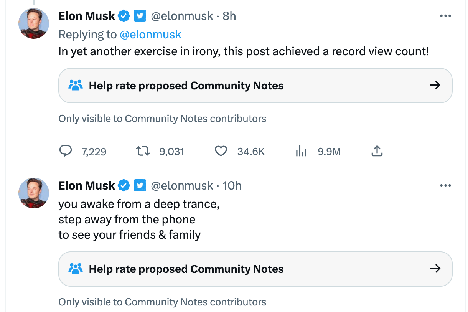Click the blue verified checkmark on second tweet
The width and height of the screenshot is (468, 312).
coord(124,185)
